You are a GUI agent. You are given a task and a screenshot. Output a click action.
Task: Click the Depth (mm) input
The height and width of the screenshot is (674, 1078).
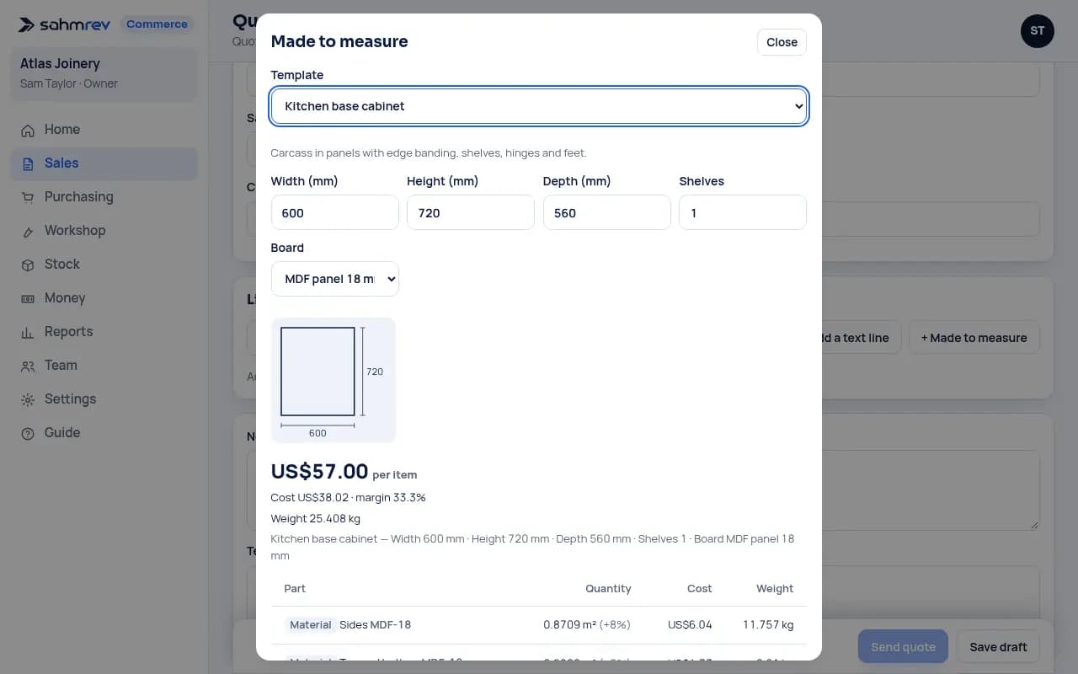tap(607, 212)
